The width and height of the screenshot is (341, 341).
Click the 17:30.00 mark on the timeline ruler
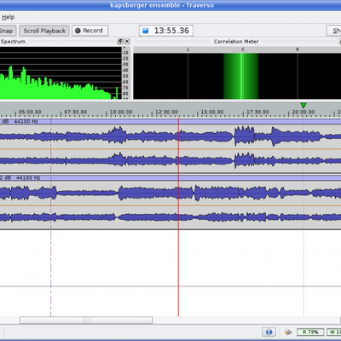[257, 112]
